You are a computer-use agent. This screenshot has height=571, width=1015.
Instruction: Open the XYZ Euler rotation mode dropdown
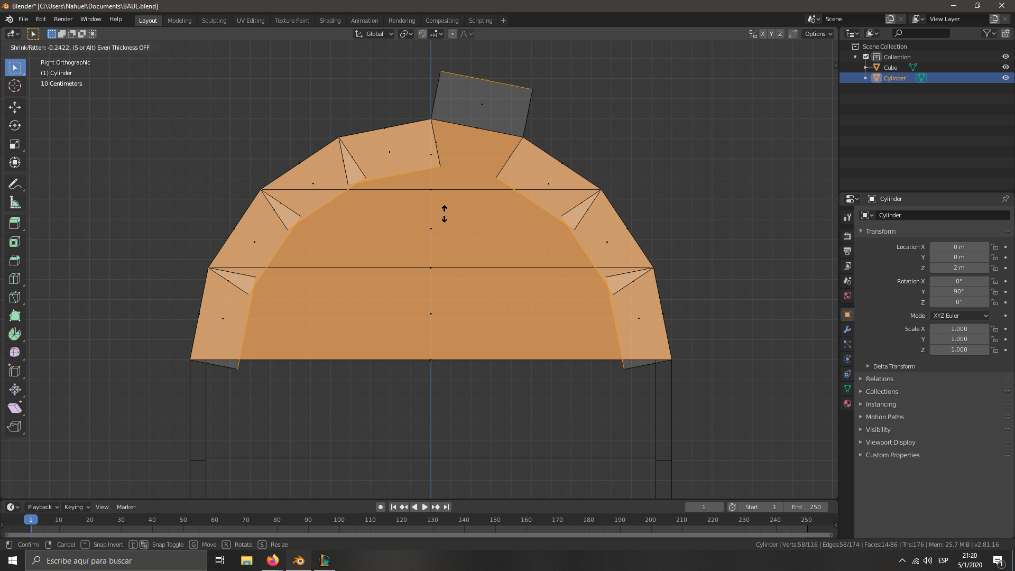pos(960,316)
